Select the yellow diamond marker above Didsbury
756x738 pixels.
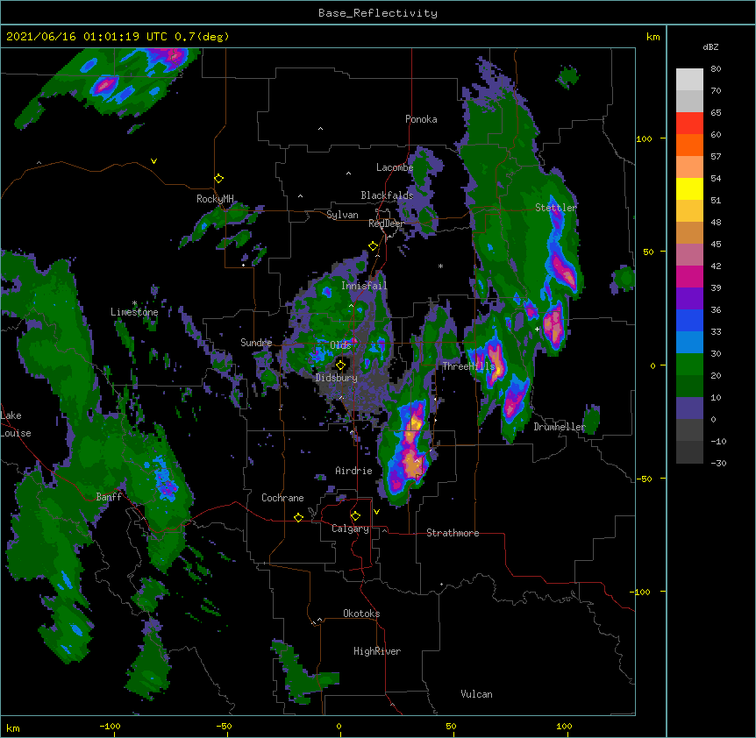click(340, 365)
